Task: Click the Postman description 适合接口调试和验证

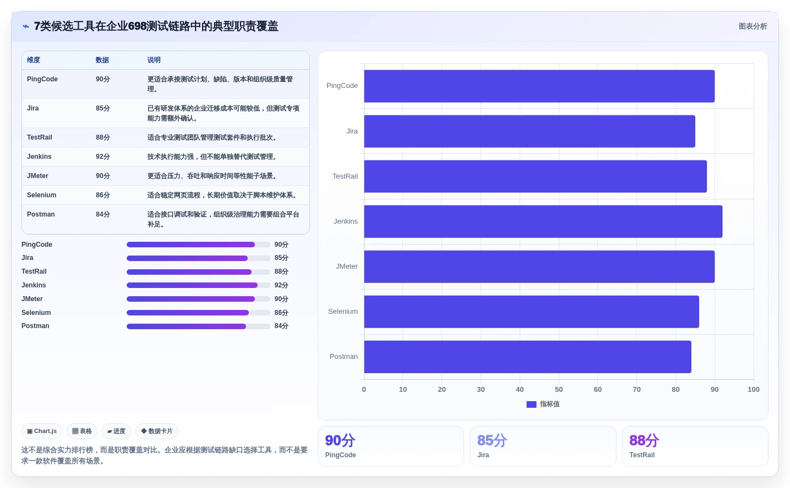Action: [224, 219]
